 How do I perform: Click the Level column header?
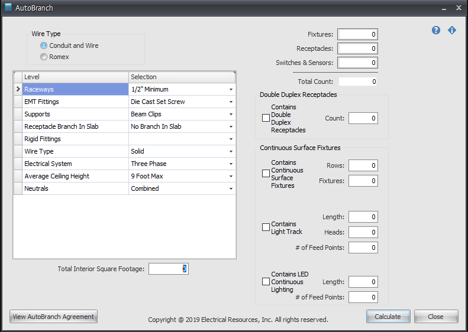tap(75, 77)
